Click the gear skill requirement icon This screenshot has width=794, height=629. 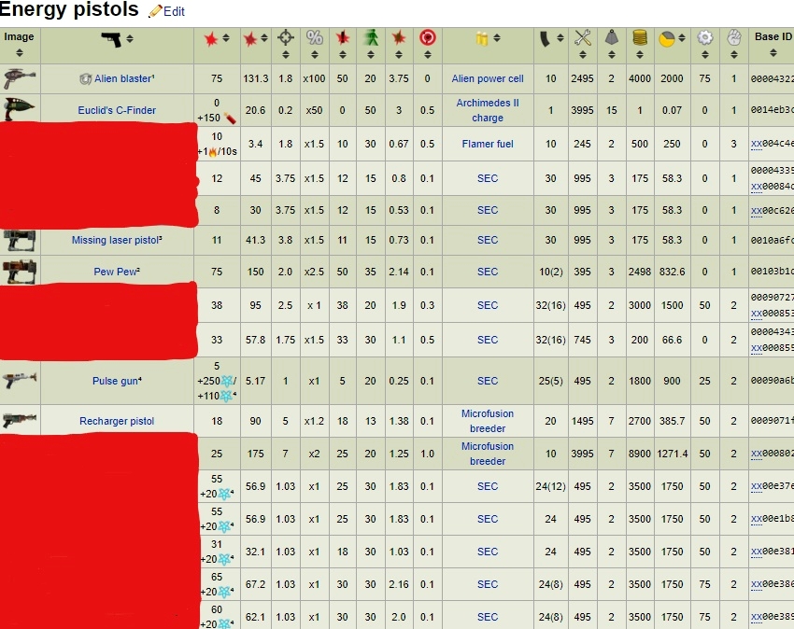[x=704, y=38]
